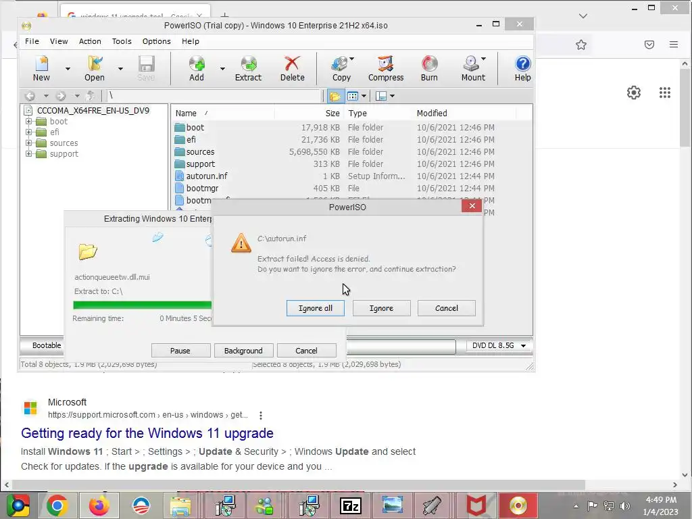
Task: Click the layout pane icon
Action: (381, 96)
